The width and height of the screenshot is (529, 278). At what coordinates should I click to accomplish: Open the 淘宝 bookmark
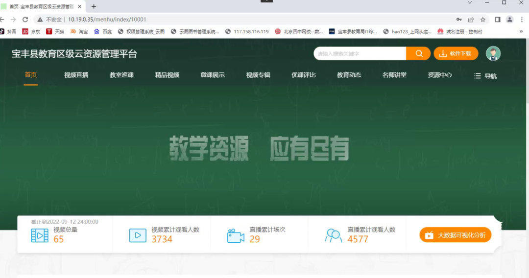pos(79,32)
